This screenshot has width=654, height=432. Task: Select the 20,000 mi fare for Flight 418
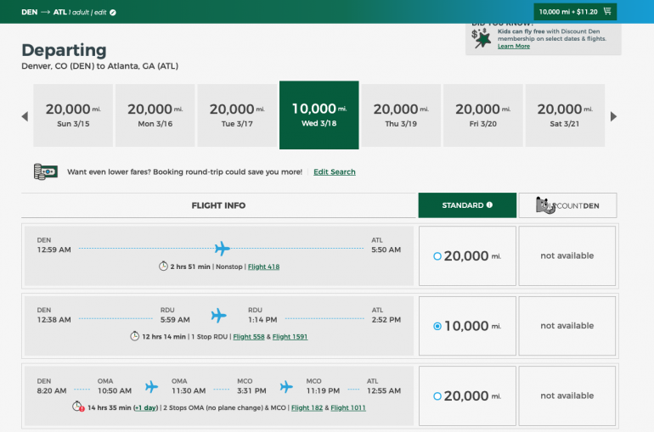point(437,255)
